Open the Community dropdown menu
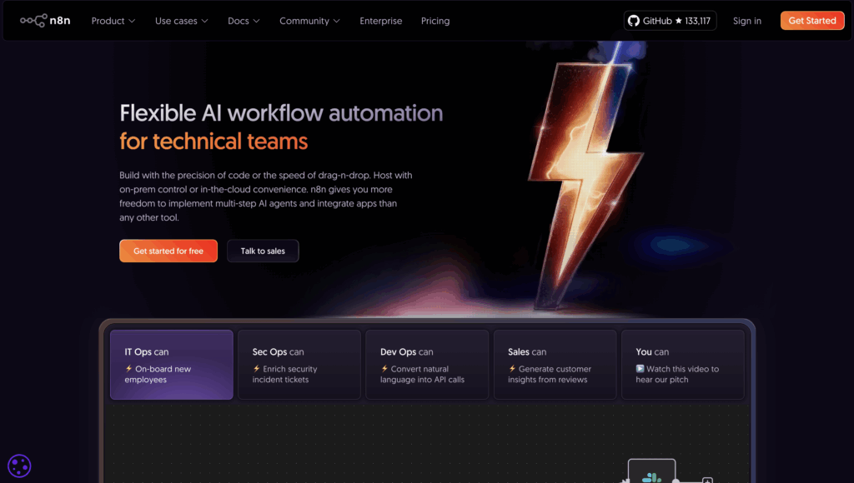The height and width of the screenshot is (483, 854). (x=309, y=21)
